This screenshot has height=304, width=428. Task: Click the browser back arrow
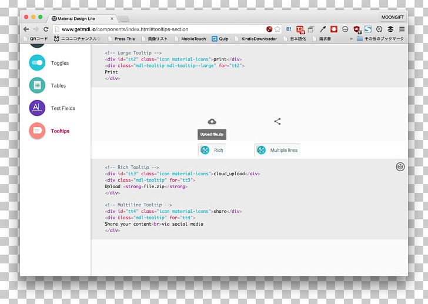pos(26,29)
